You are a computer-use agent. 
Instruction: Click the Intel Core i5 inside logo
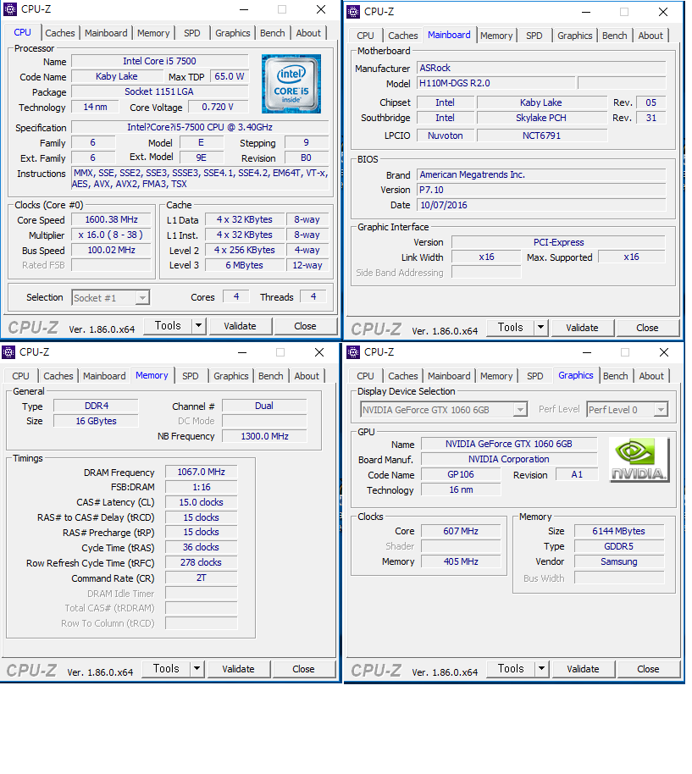[291, 84]
